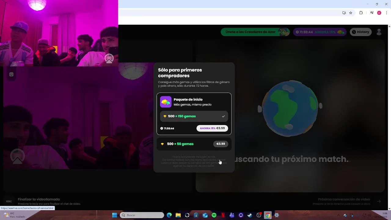Click the 71:59:44 AHORRA 15% header offer pill
The width and height of the screenshot is (391, 220).
pos(320,32)
